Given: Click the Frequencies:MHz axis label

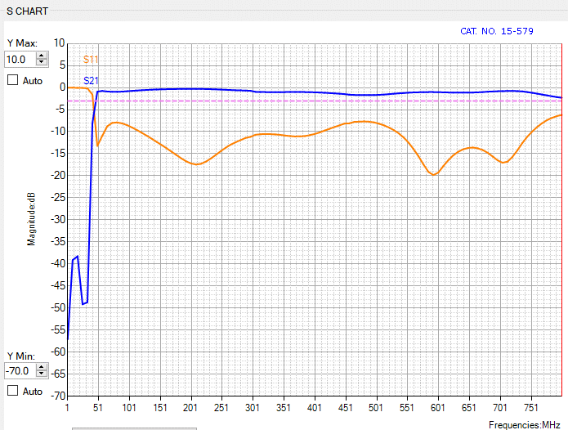Looking at the screenshot, I should click(x=524, y=425).
